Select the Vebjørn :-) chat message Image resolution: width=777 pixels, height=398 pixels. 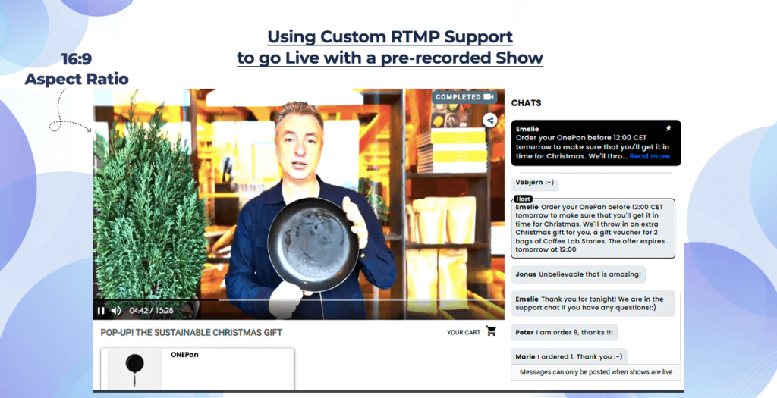click(535, 182)
